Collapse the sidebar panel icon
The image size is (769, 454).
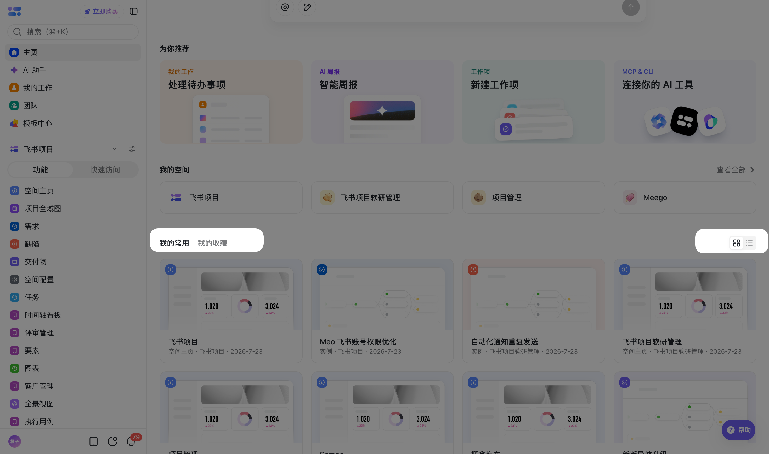tap(133, 11)
